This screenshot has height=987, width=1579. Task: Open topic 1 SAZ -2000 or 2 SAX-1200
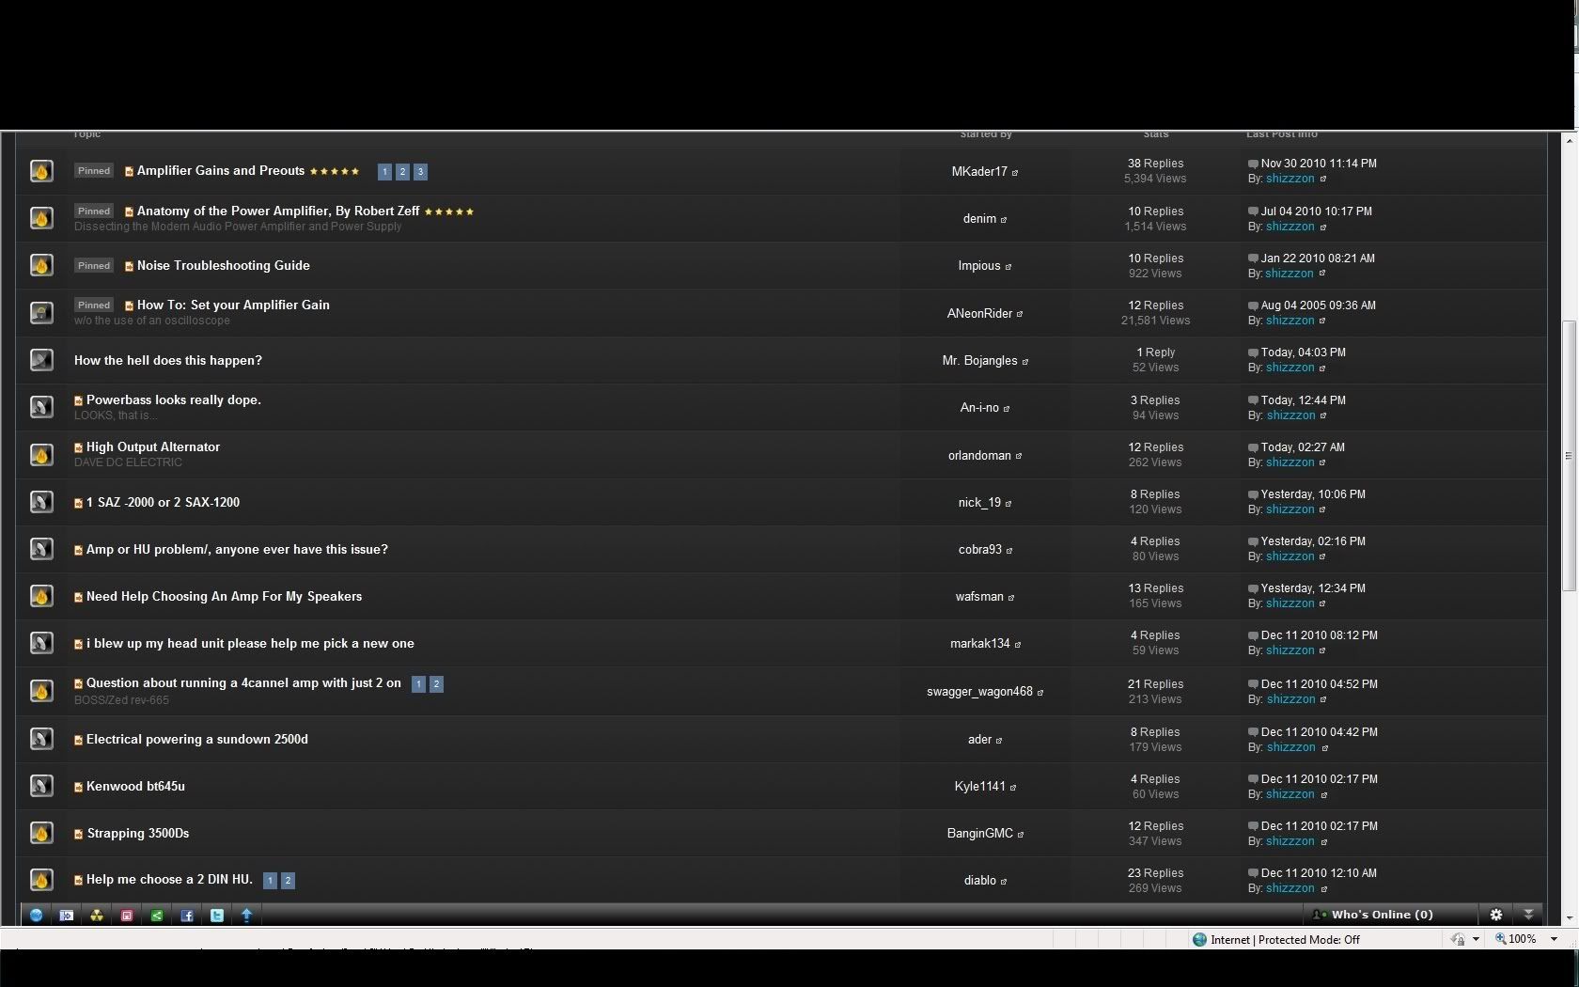[163, 502]
